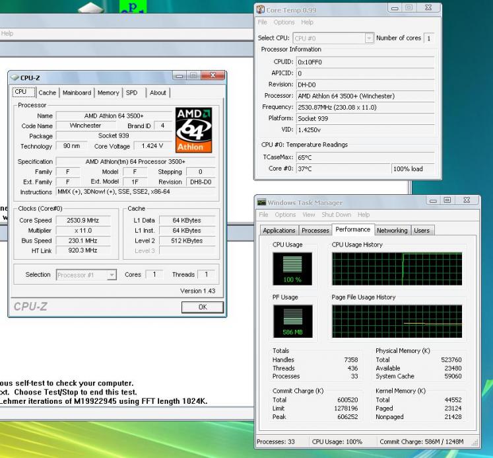
Task: Click the Instructions field in CPU-Z
Action: point(135,192)
